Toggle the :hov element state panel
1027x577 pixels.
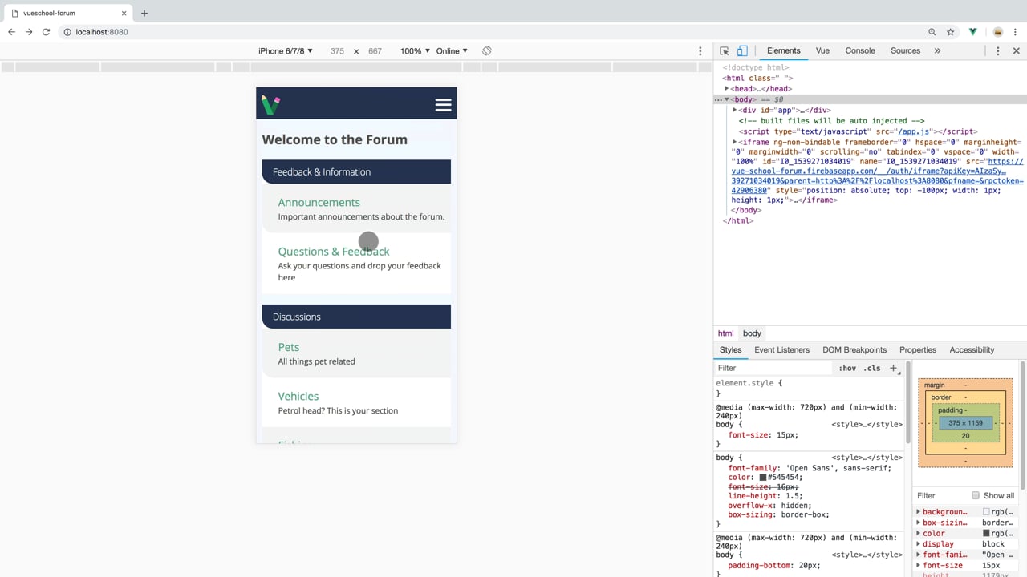pos(847,369)
